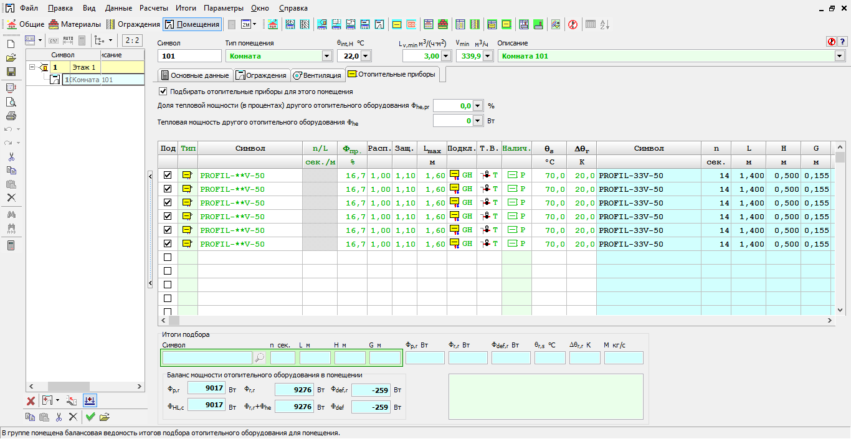Open the Итоги menu
The height and width of the screenshot is (439, 851).
tap(186, 8)
